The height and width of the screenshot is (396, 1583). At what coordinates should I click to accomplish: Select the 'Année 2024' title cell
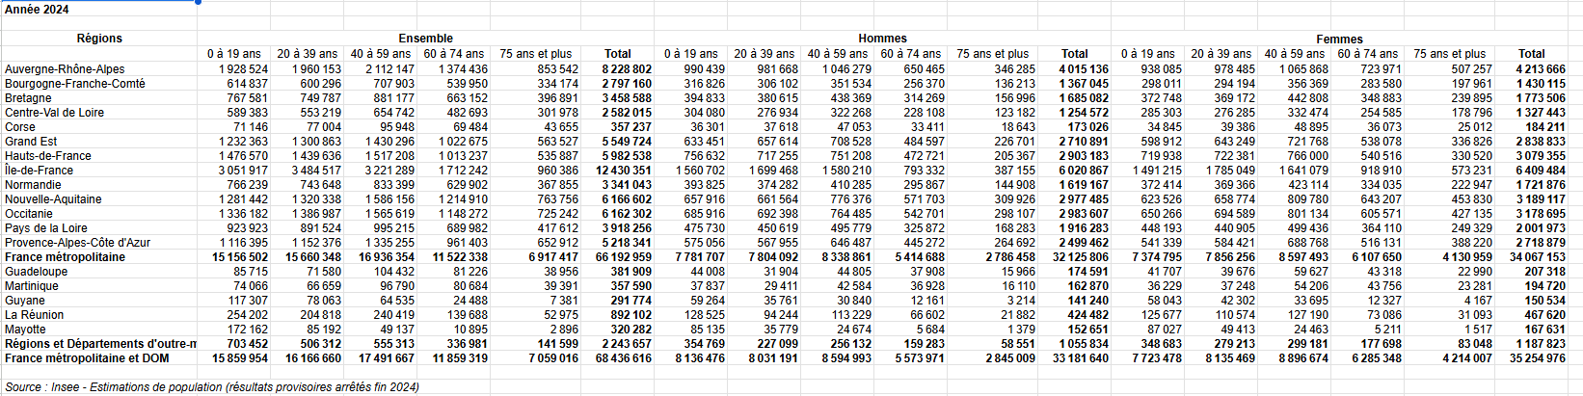coord(37,10)
